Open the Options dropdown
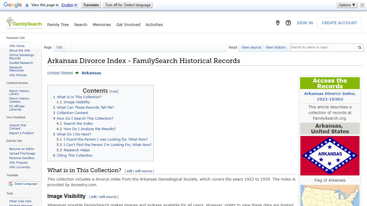This screenshot has height=206, width=367. [x=347, y=5]
